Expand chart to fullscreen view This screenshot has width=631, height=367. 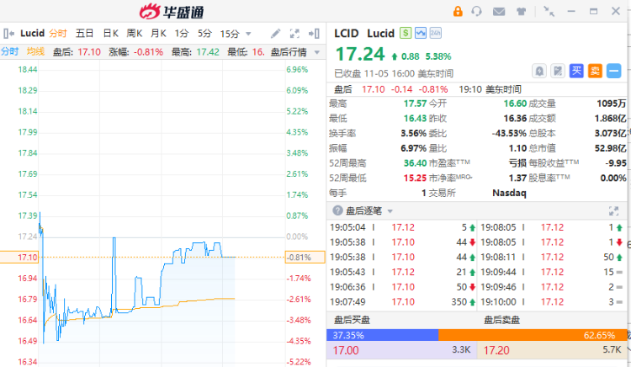pyautogui.click(x=295, y=34)
